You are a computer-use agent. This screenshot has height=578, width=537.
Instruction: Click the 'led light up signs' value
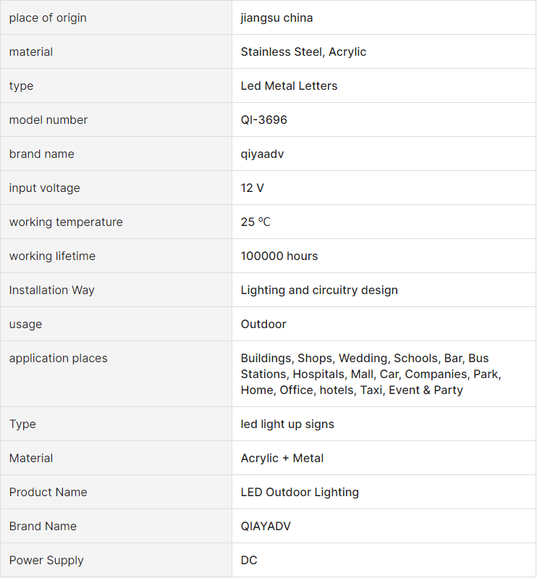pos(287,424)
